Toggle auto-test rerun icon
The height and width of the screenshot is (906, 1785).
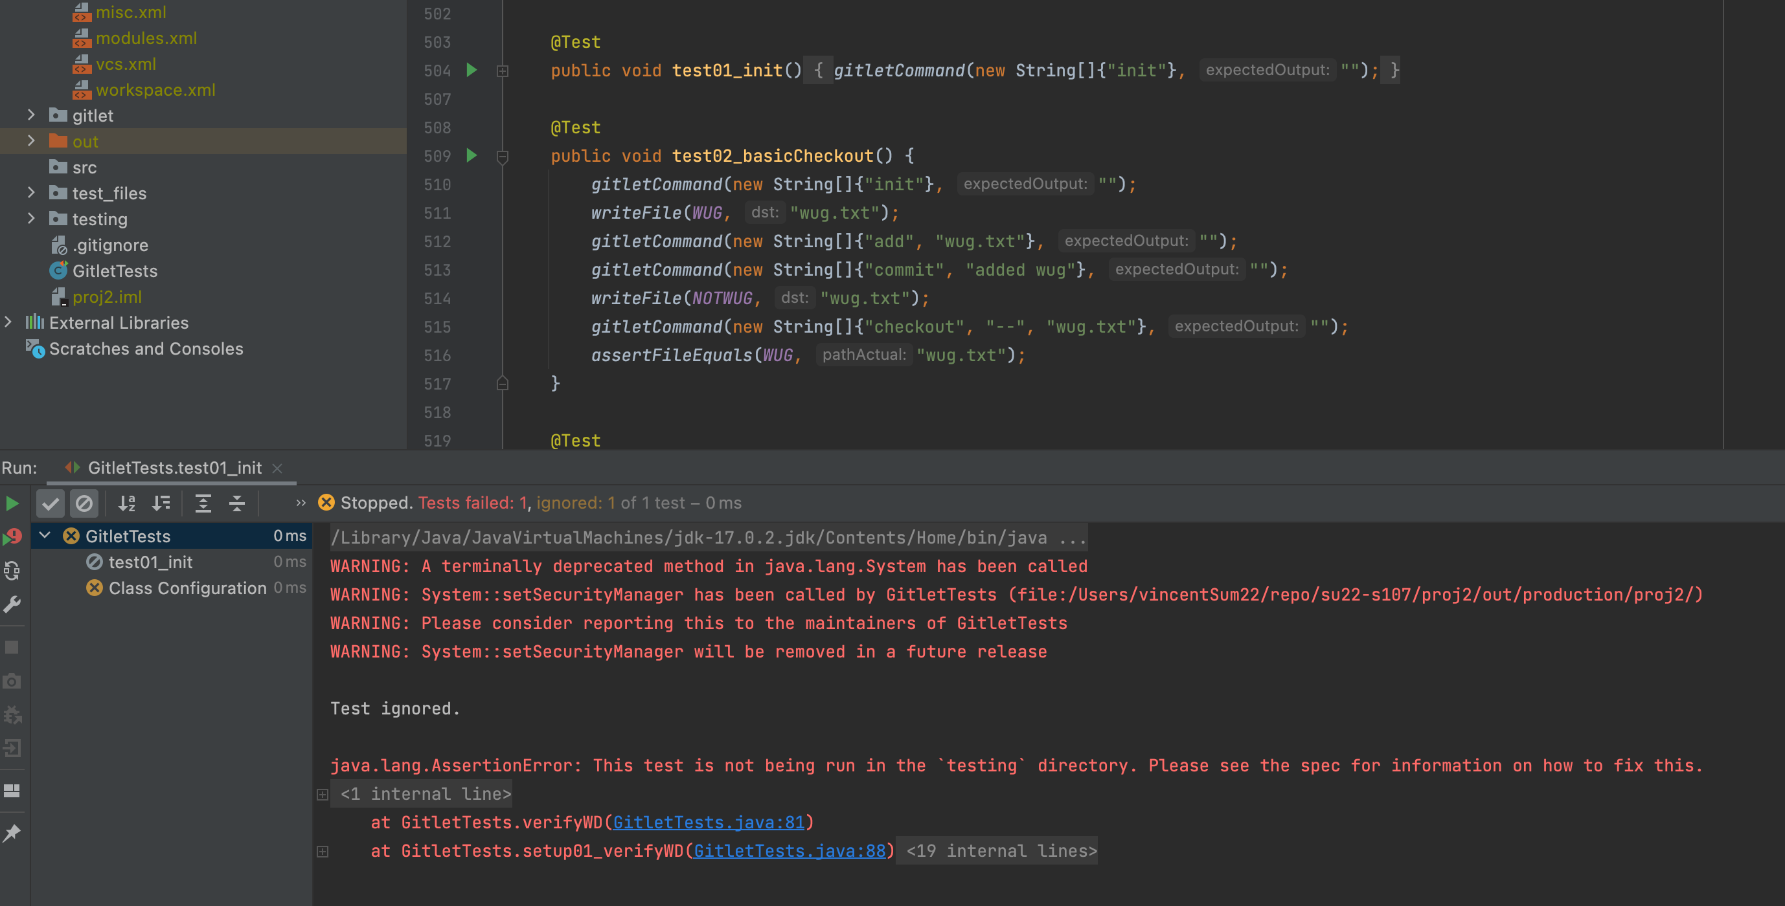12,571
